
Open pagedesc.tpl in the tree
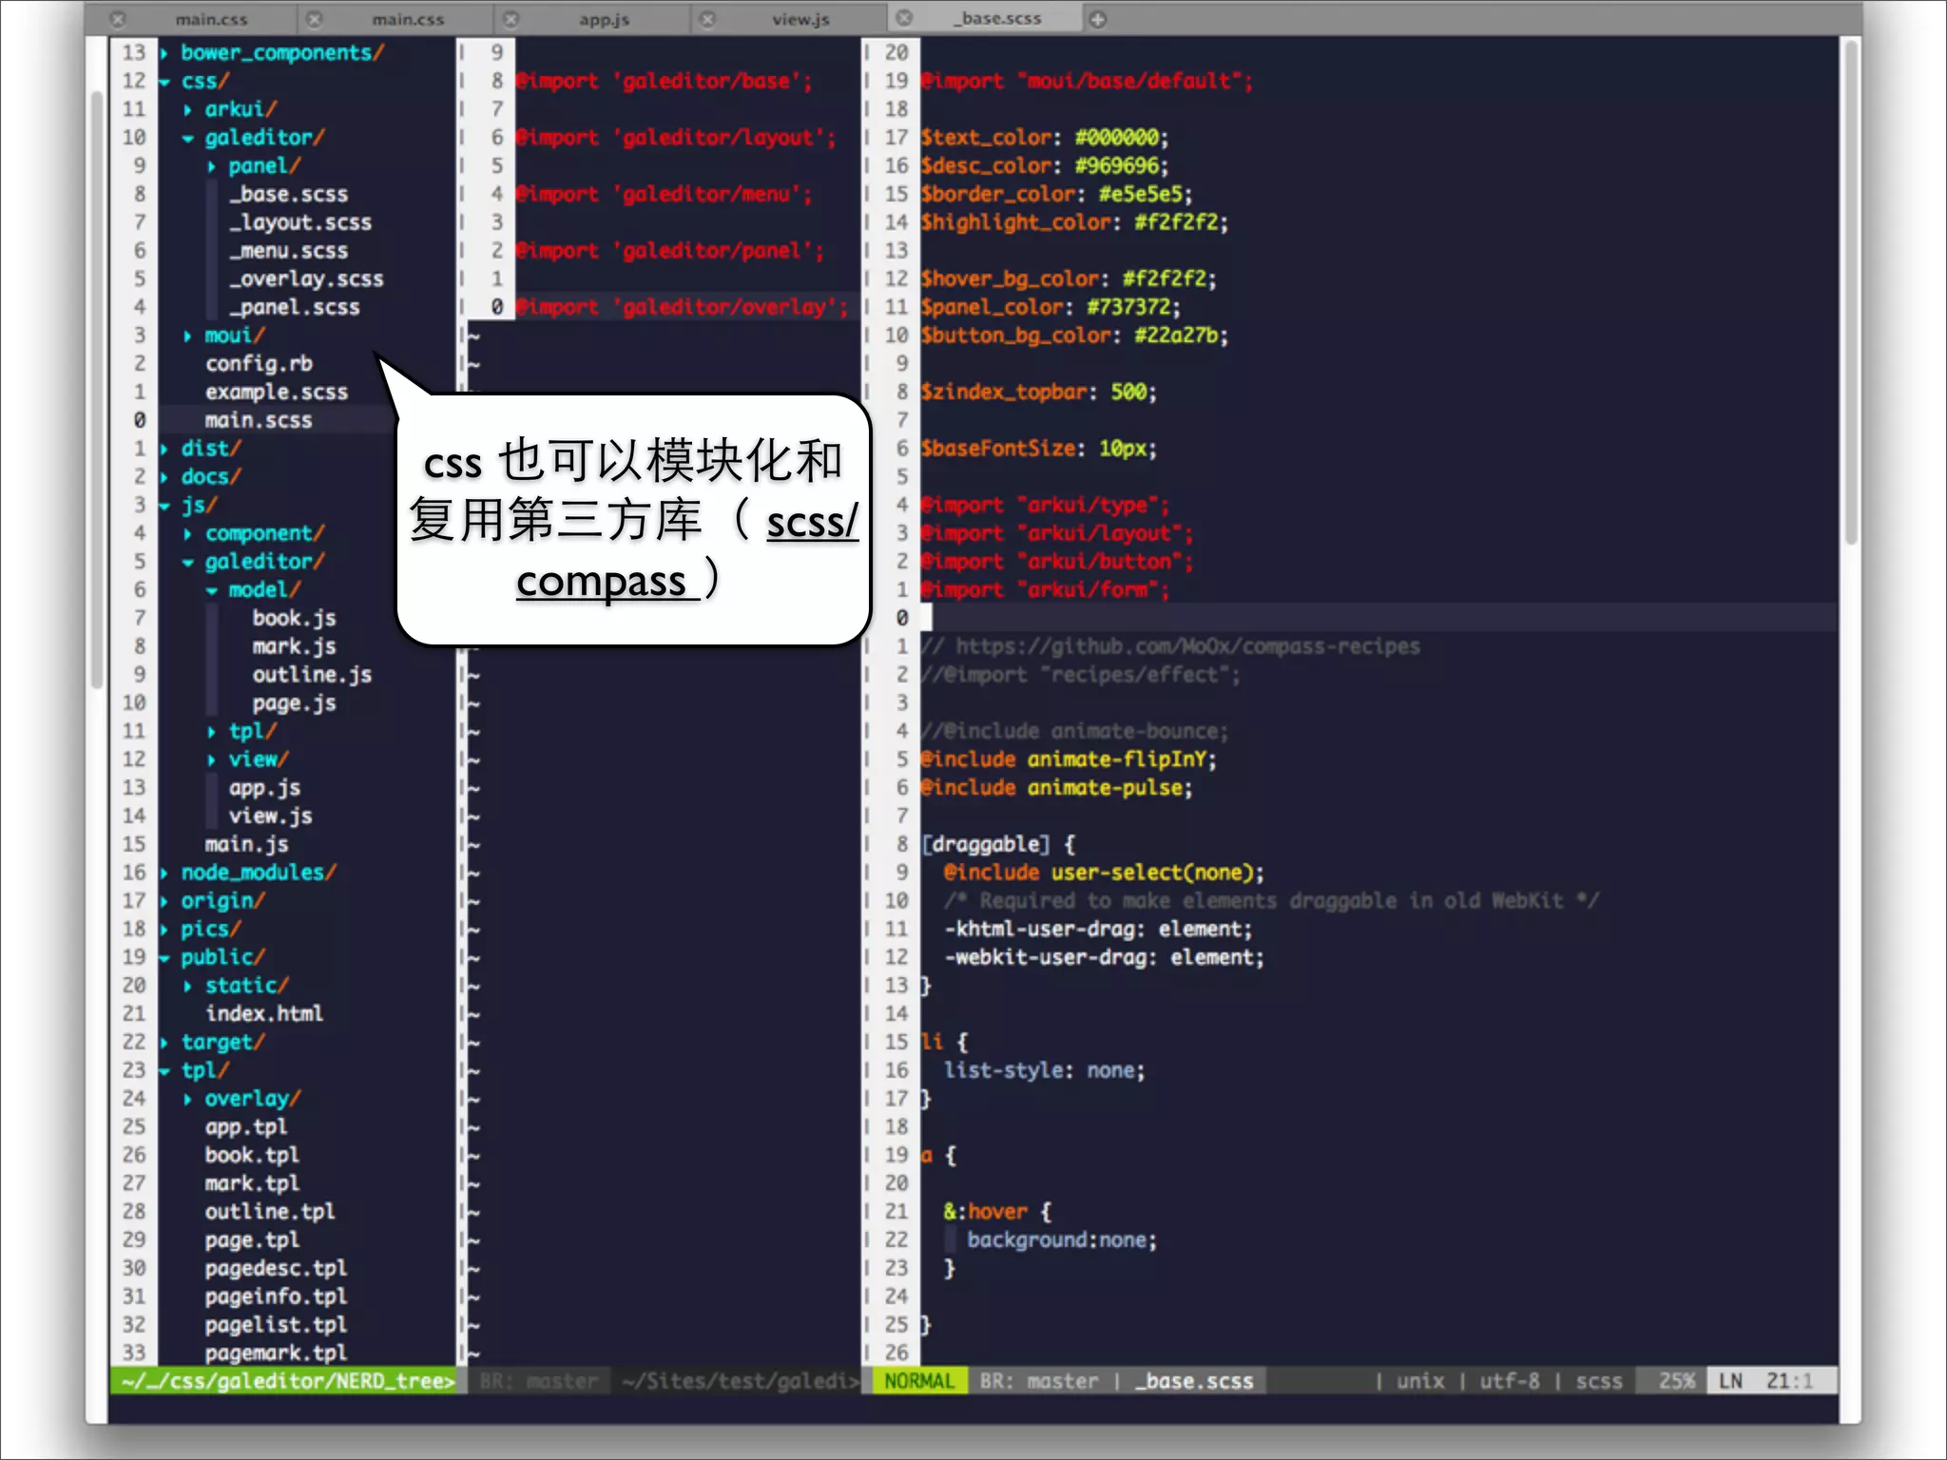tap(277, 1269)
